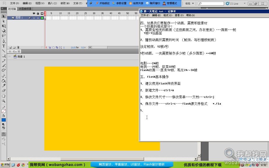Image resolution: width=269 pixels, height=168 pixels.
Task: Select the Deco tool
Action: (3, 70)
